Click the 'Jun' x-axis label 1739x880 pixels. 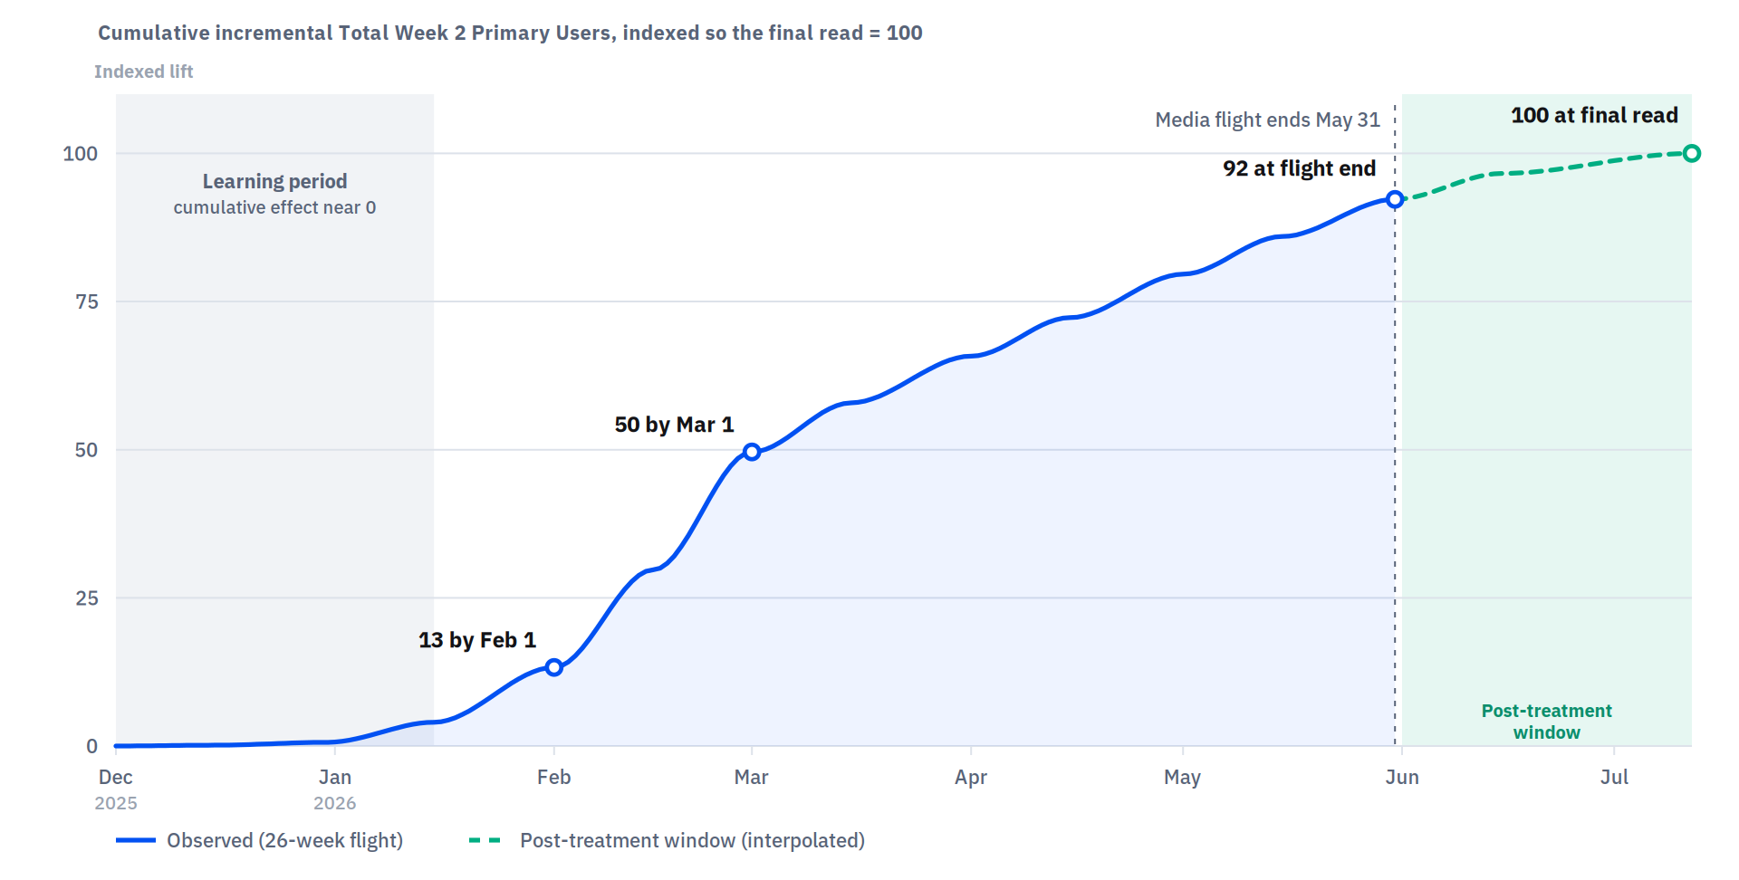(x=1402, y=777)
